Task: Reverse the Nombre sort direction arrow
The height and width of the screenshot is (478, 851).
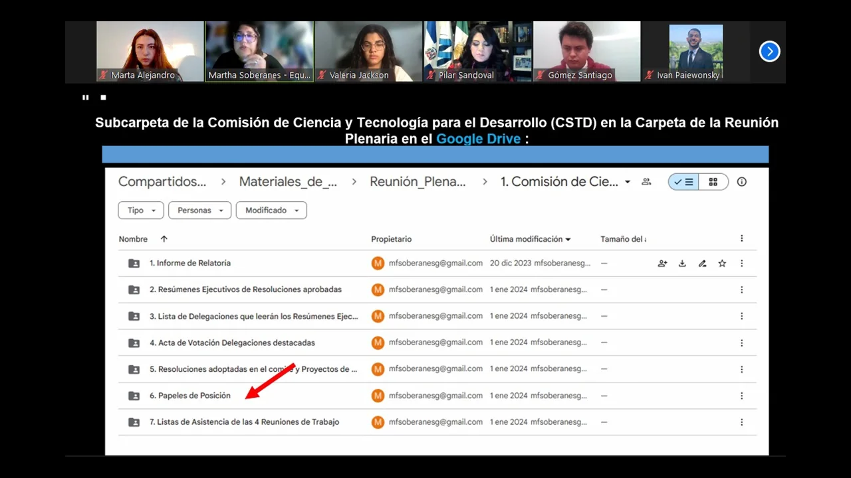Action: coord(164,239)
